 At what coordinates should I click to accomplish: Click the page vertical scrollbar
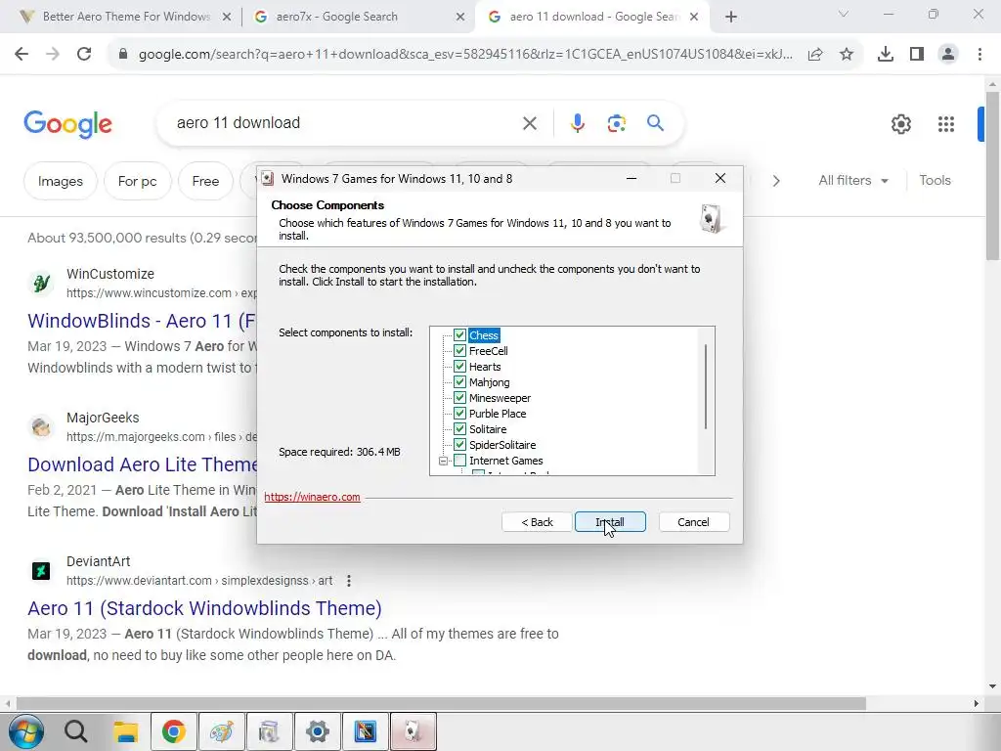992,176
